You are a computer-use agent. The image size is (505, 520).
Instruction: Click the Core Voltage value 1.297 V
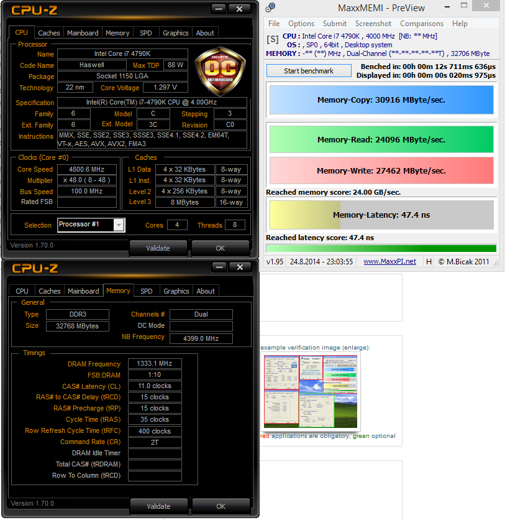coord(165,88)
